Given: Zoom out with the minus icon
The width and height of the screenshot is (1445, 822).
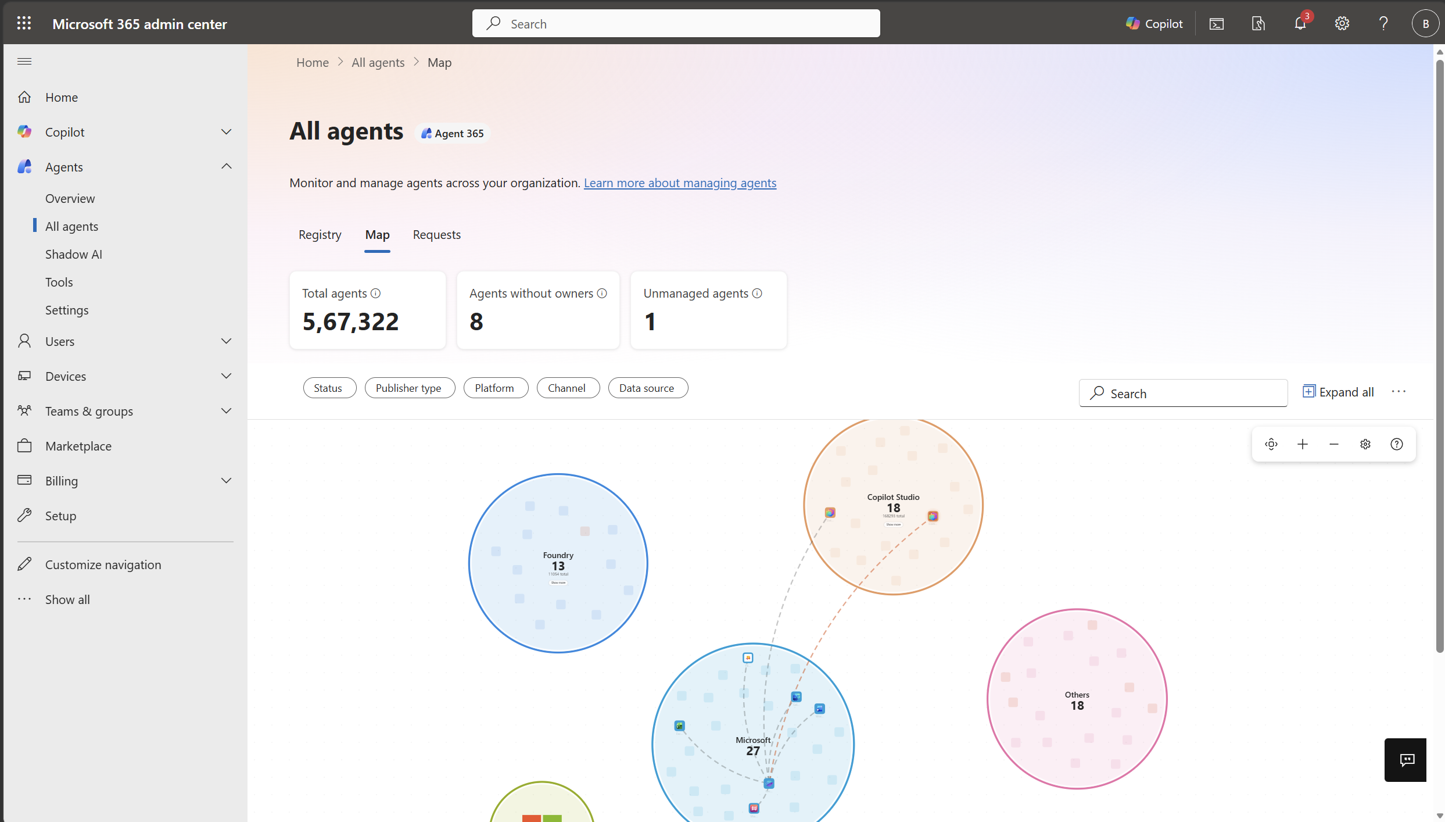Looking at the screenshot, I should (x=1334, y=444).
